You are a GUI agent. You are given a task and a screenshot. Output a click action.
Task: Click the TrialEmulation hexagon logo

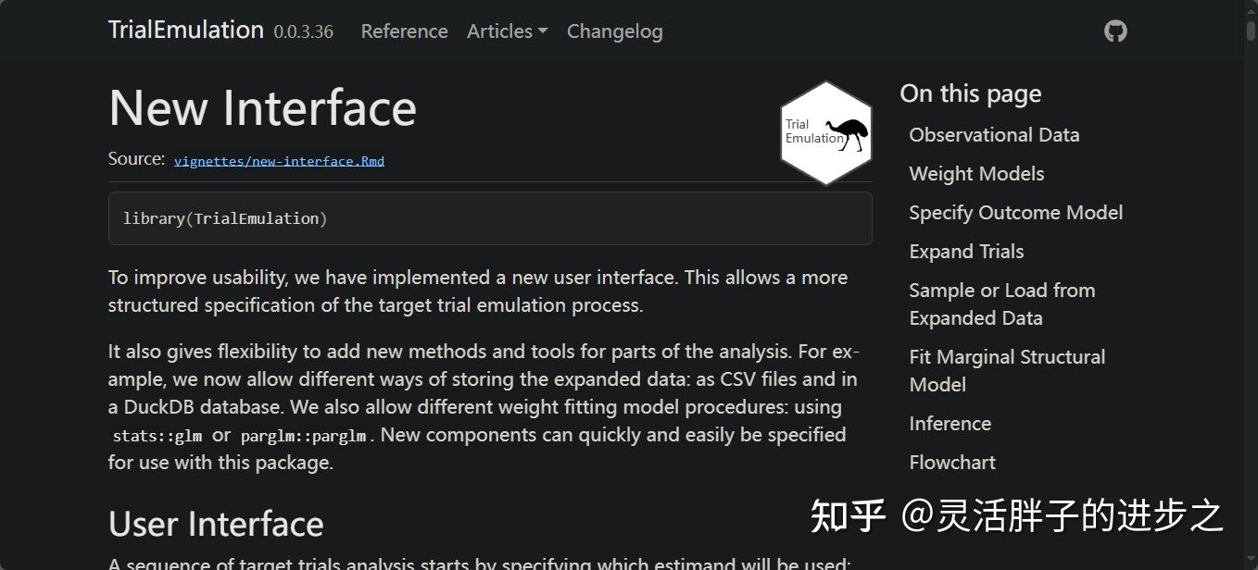[x=825, y=131]
